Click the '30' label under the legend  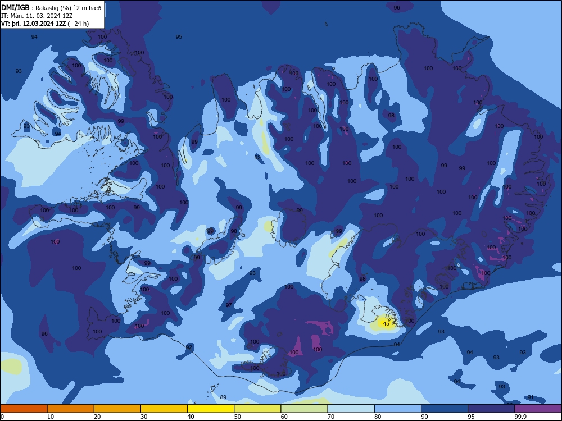tap(144, 417)
